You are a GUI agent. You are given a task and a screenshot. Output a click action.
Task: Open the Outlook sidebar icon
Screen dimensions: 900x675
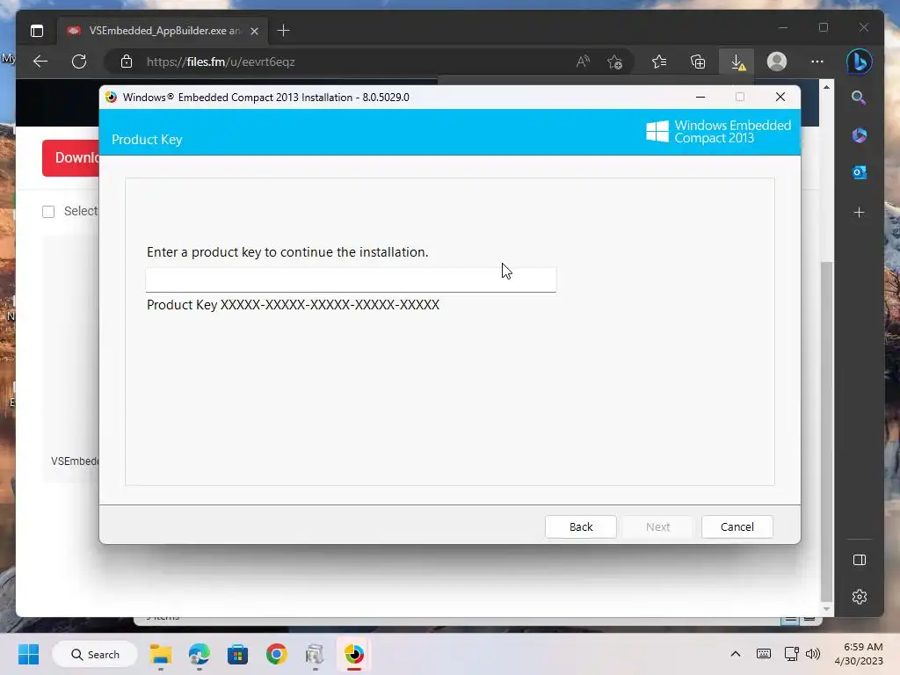coord(860,172)
